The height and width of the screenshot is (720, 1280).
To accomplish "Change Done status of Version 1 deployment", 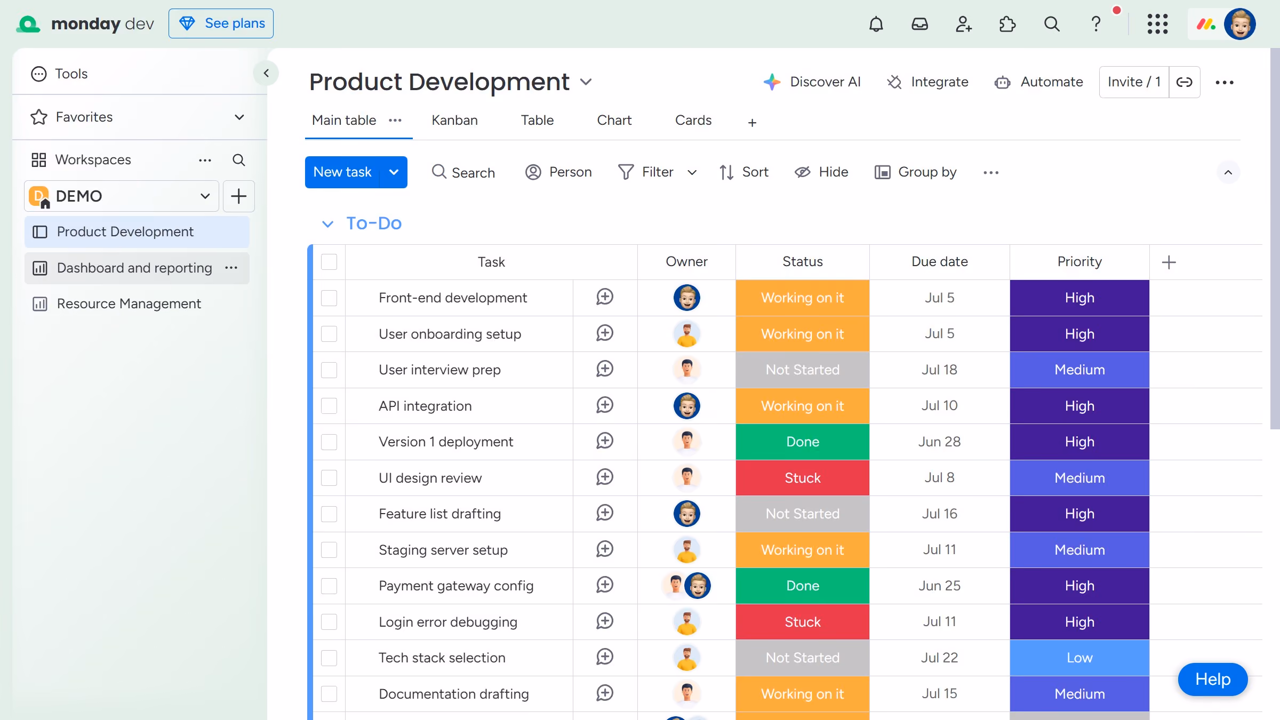I will pyautogui.click(x=802, y=442).
